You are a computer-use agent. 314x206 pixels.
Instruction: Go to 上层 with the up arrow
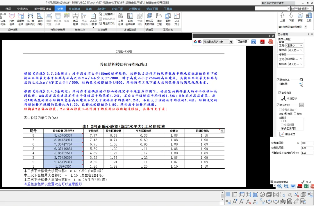[282, 17]
